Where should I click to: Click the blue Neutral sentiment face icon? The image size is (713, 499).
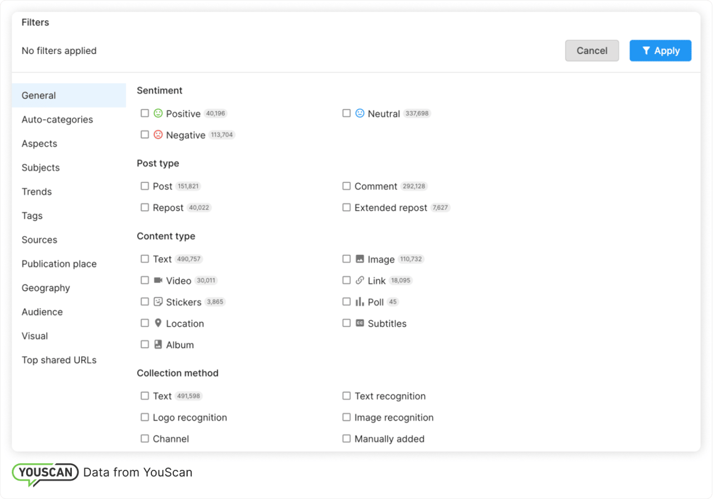359,113
